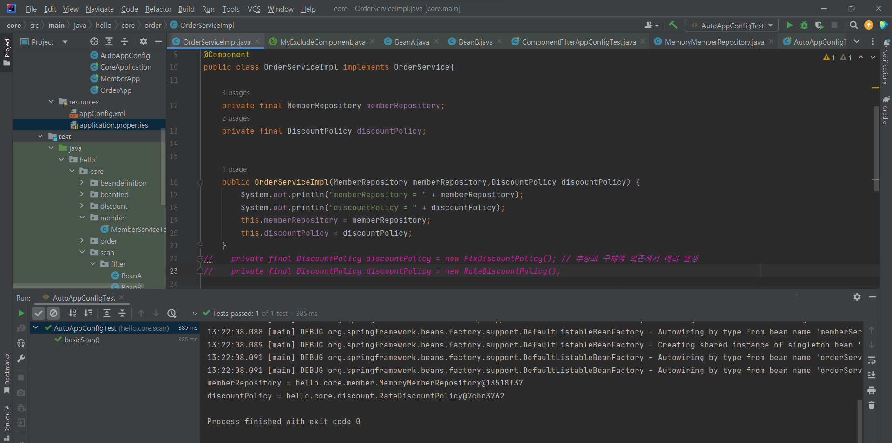Toggle fold marker on line 16

(x=200, y=182)
